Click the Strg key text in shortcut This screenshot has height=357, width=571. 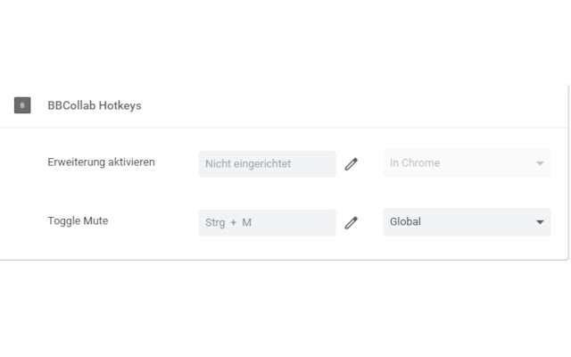pos(215,222)
